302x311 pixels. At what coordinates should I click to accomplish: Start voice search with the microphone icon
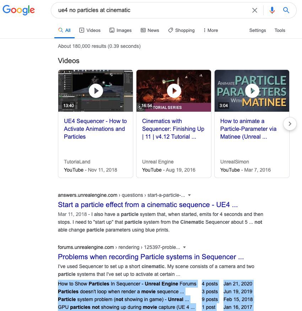tap(272, 10)
